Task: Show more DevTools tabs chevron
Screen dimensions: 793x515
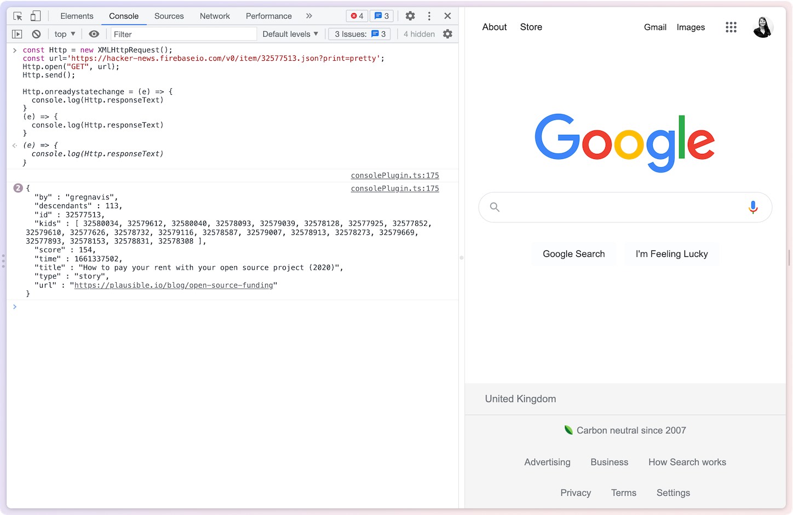Action: [x=309, y=16]
